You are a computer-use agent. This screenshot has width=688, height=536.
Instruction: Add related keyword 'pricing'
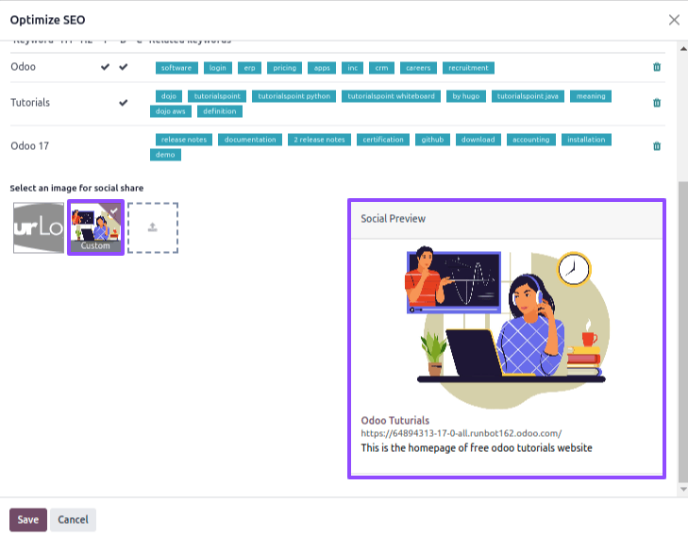[x=284, y=68]
